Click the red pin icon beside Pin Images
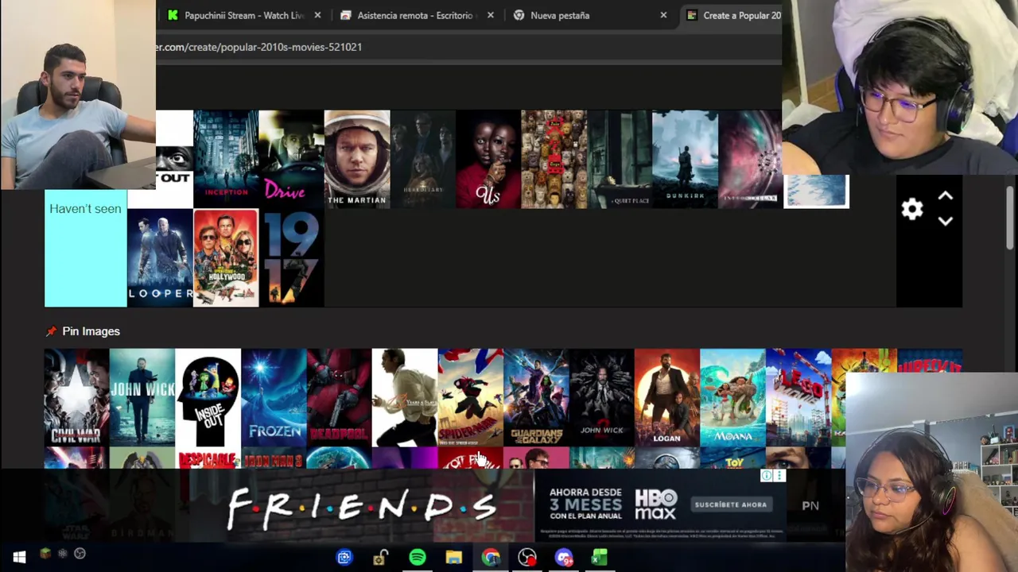This screenshot has width=1018, height=572. 51,331
